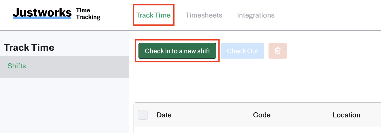Screen dimensions: 381x133
Task: Check in to a new shift
Action: pyautogui.click(x=177, y=51)
